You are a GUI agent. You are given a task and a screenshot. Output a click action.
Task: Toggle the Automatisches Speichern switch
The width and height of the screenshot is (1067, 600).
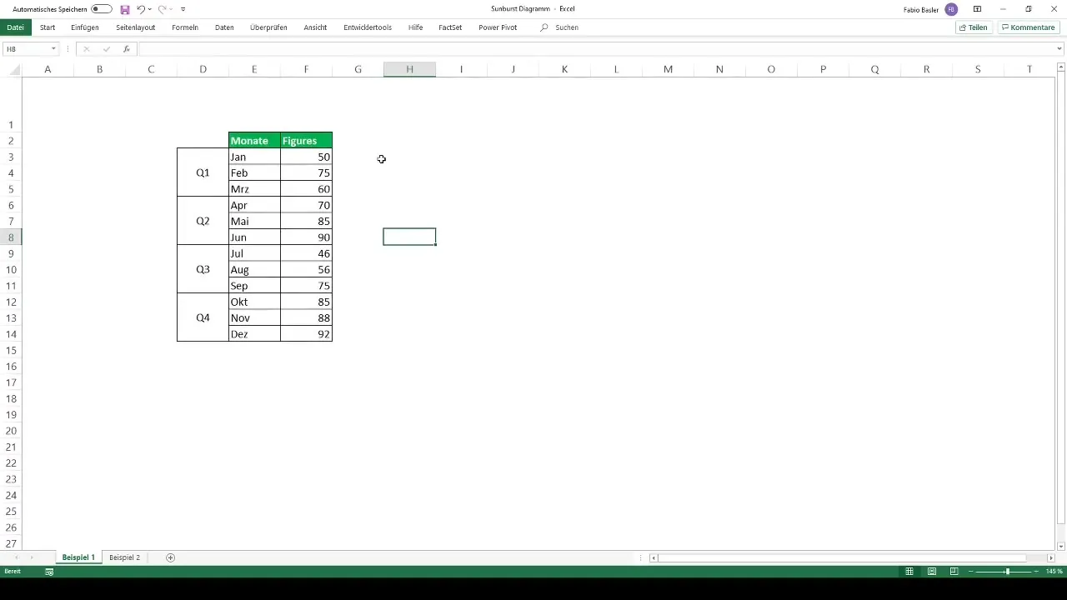[x=102, y=9]
